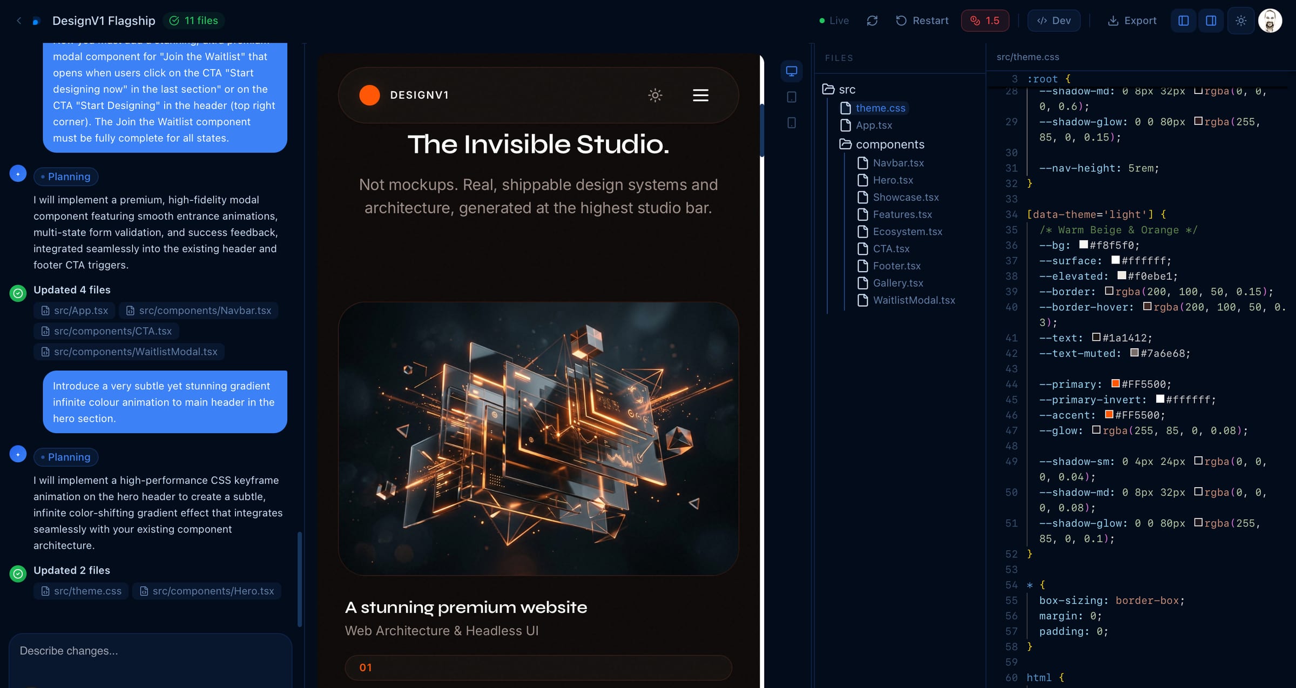
Task: Click the FILES panel header
Action: tap(839, 58)
